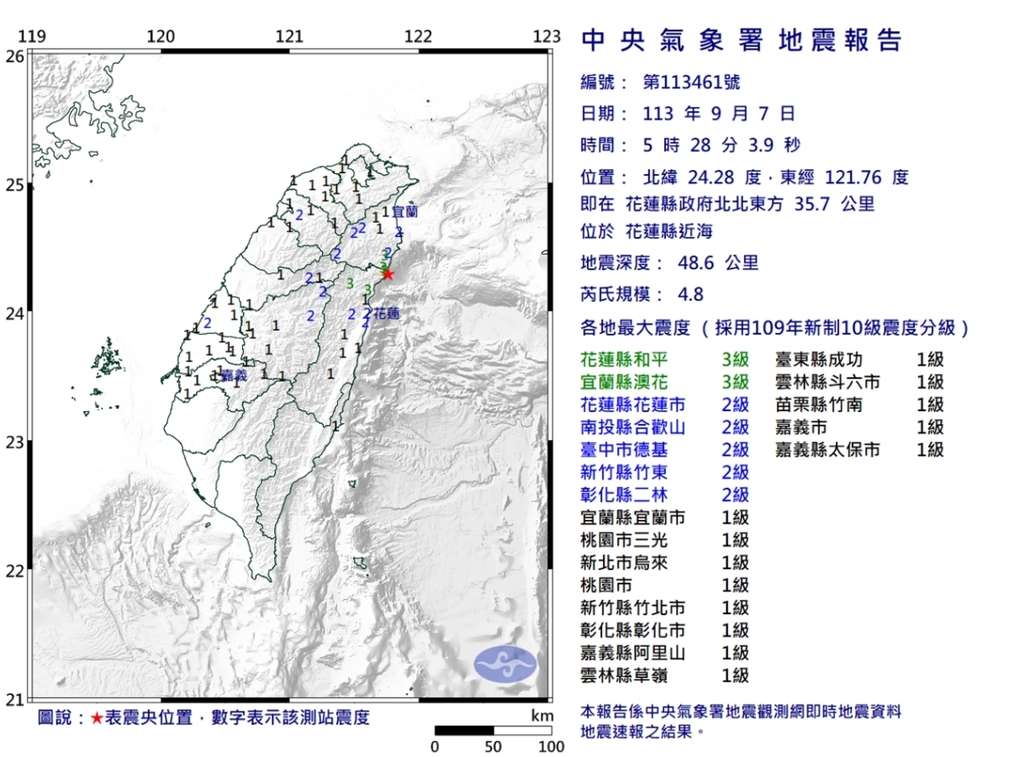Click the row 臺東縣成功 1級
1009x757 pixels.
point(860,360)
